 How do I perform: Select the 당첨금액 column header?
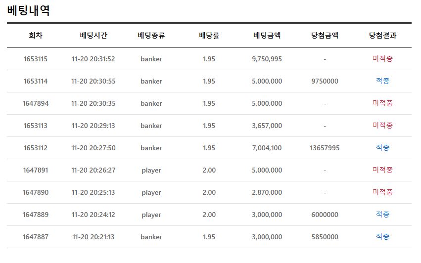[x=325, y=36]
